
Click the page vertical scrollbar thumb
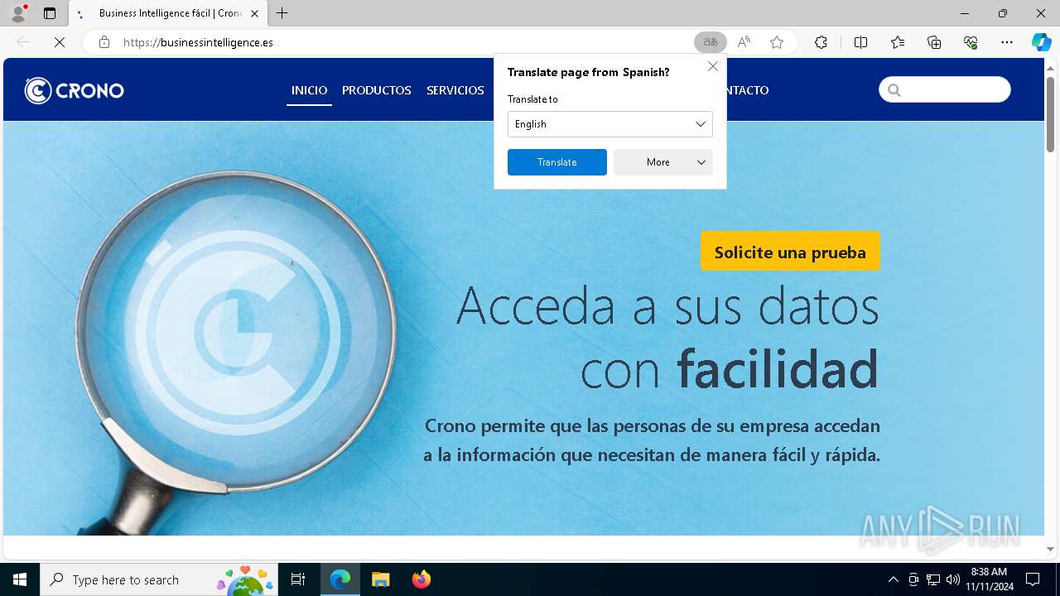(x=1050, y=113)
